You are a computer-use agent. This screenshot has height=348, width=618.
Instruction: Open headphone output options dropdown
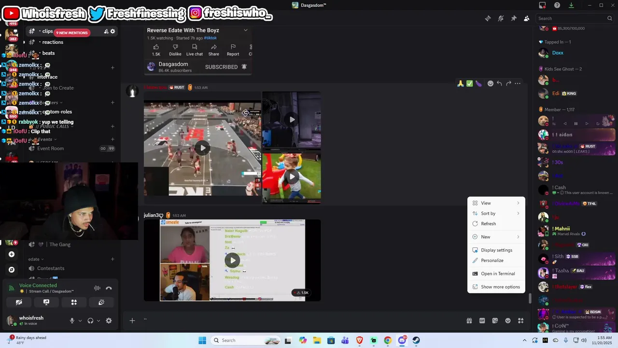[x=98, y=320]
